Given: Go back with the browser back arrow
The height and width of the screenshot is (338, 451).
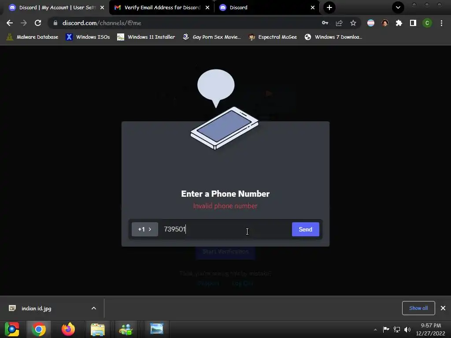Looking at the screenshot, I should pyautogui.click(x=10, y=23).
